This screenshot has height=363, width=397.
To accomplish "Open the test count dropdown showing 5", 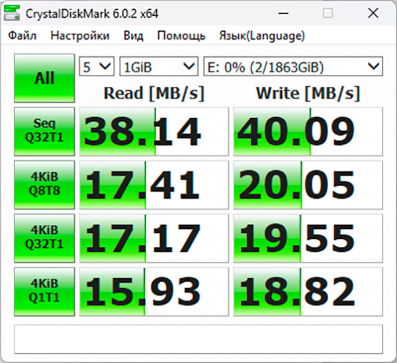I will (97, 67).
